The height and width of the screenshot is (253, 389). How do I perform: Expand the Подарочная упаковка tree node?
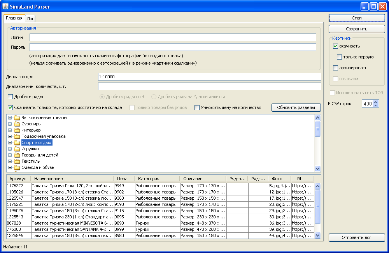10,136
